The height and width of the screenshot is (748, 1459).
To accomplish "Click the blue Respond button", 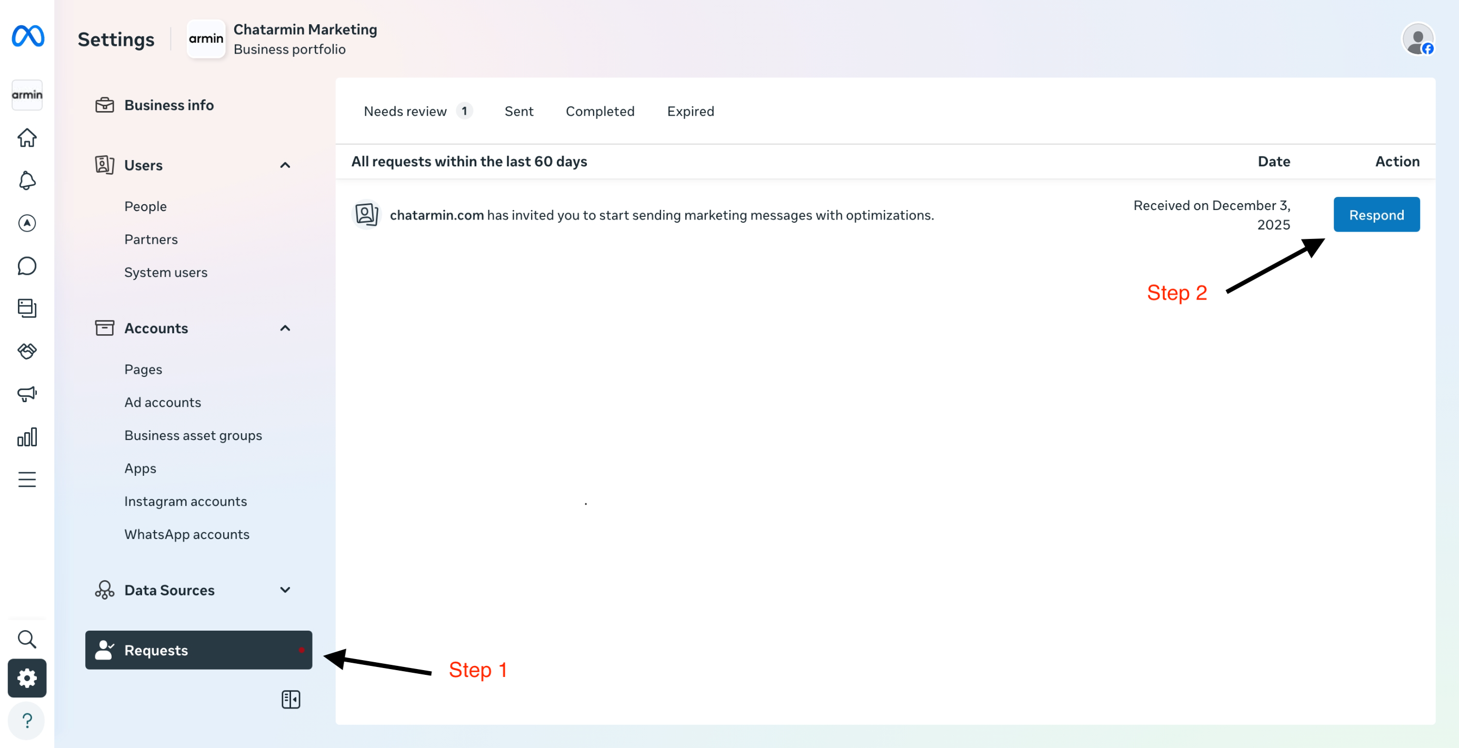I will 1376,215.
